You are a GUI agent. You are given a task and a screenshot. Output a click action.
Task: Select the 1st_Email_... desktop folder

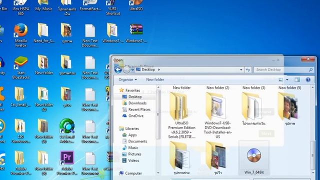[x=20, y=97]
